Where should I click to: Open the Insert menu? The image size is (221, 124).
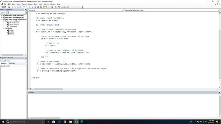(x=19, y=4)
